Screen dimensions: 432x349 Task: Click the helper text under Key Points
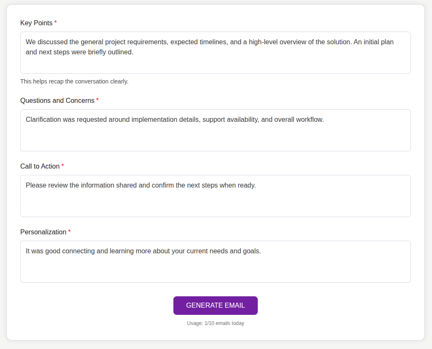(x=74, y=81)
